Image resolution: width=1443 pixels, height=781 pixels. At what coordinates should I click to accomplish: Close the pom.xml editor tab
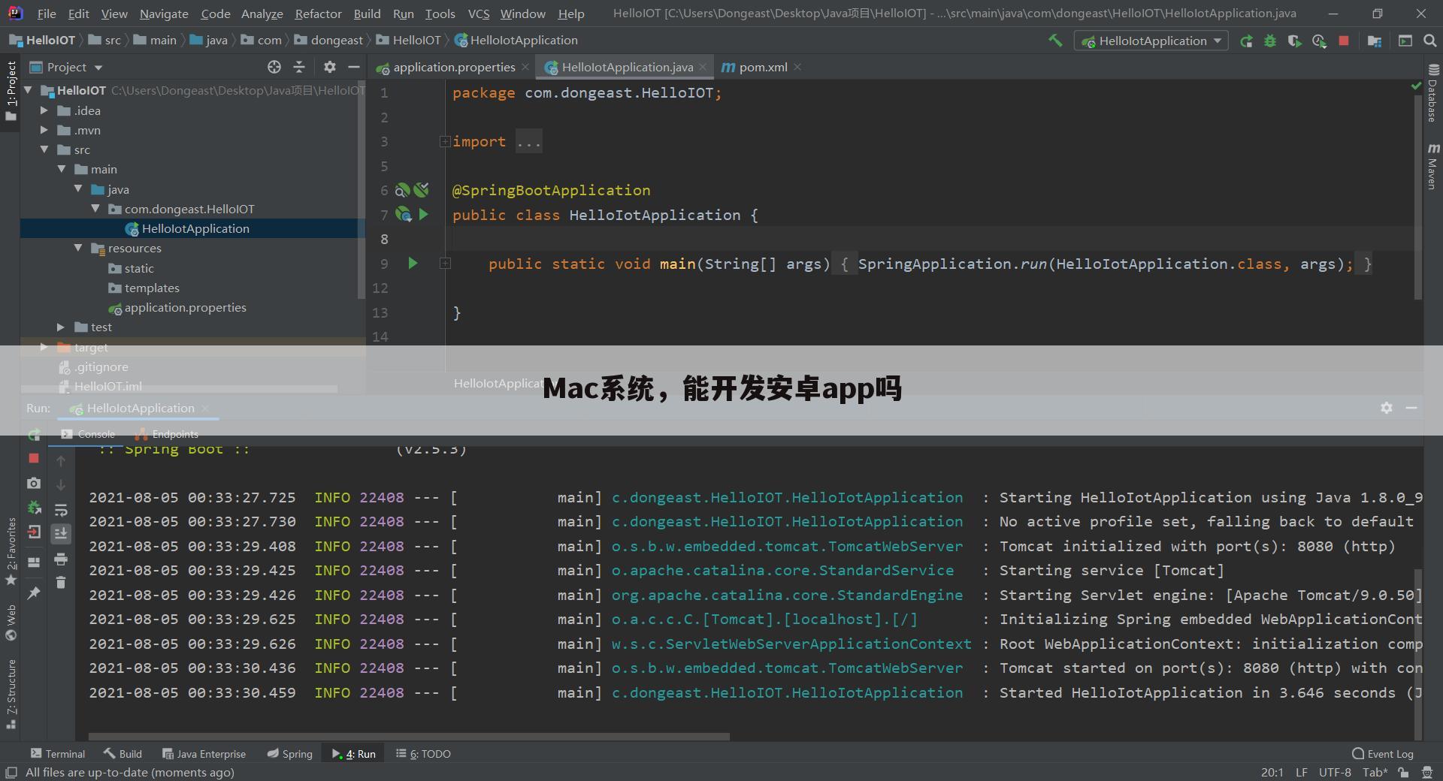[x=797, y=67]
